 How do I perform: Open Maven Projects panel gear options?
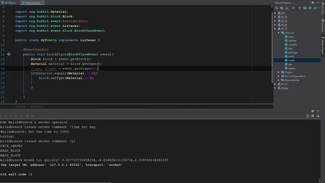click(x=313, y=3)
